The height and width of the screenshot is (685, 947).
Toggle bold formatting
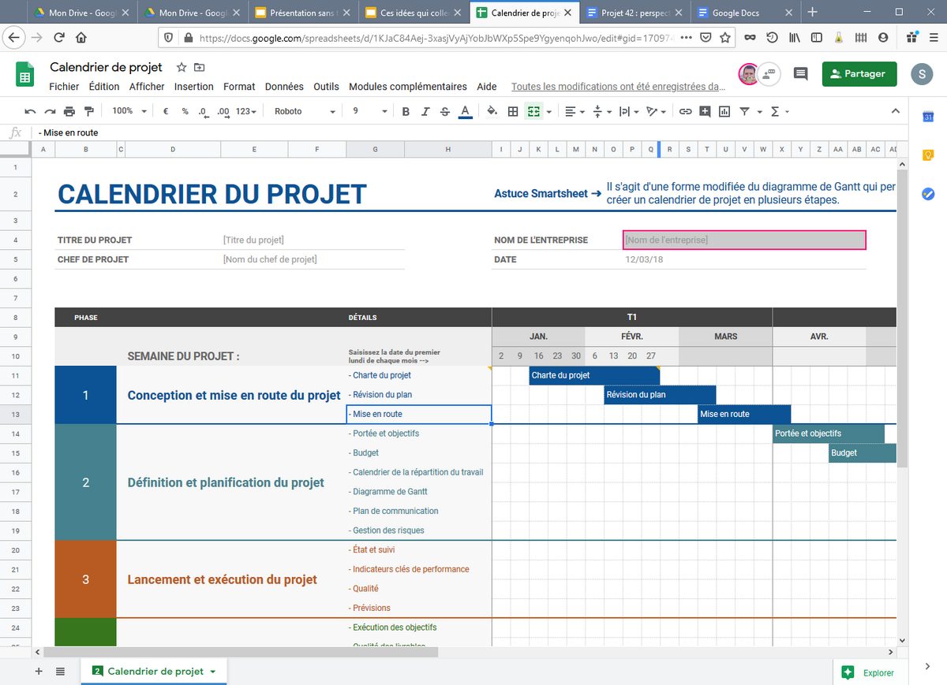[406, 111]
